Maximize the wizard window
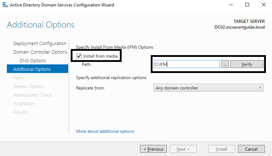Image resolution: width=272 pixels, height=156 pixels. coord(247,5)
